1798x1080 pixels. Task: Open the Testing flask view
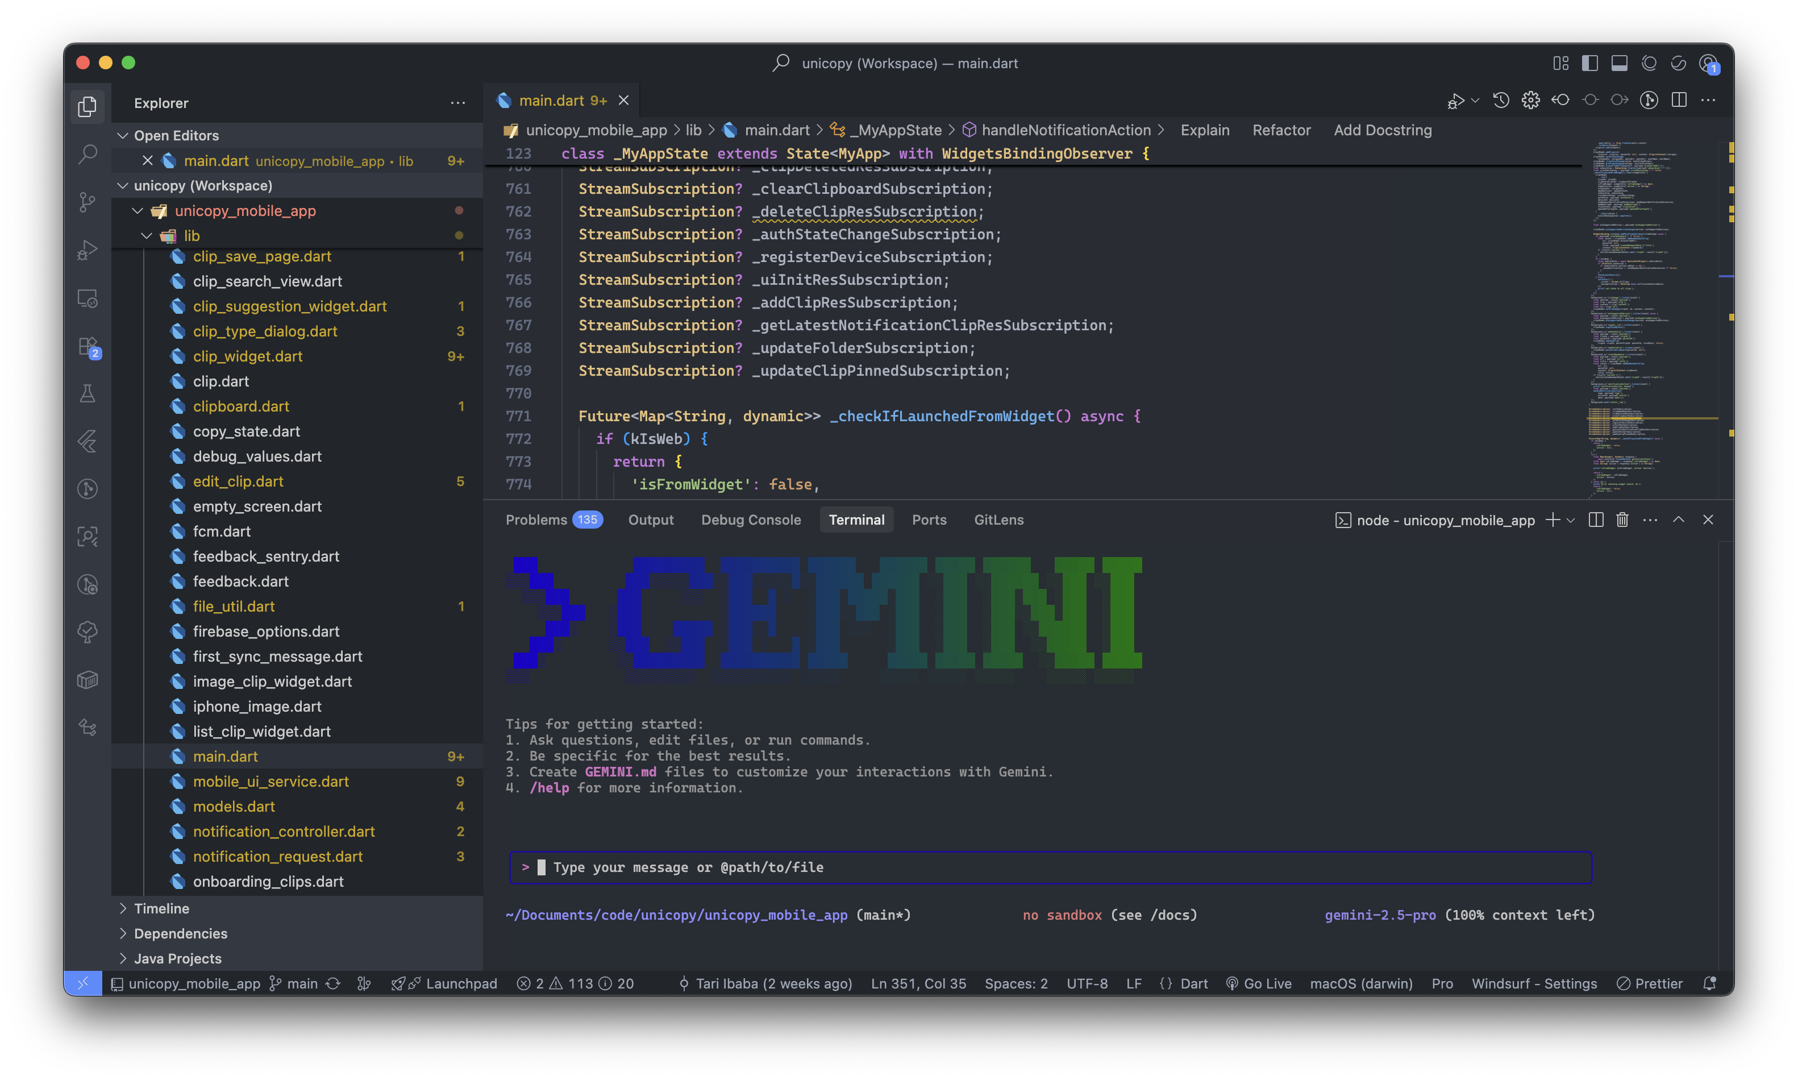tap(88, 394)
